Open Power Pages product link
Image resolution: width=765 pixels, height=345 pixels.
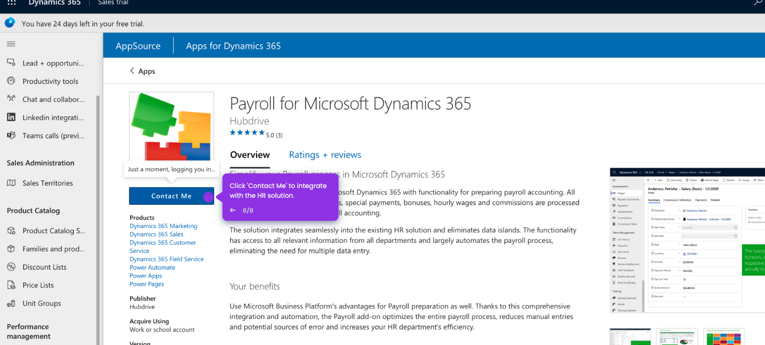147,284
